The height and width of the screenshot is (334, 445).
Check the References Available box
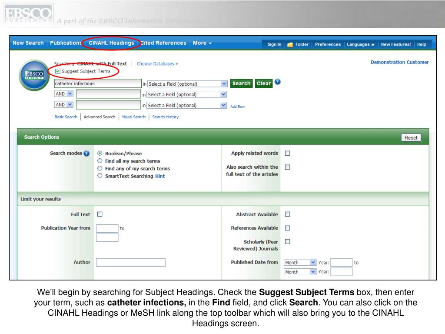click(288, 228)
